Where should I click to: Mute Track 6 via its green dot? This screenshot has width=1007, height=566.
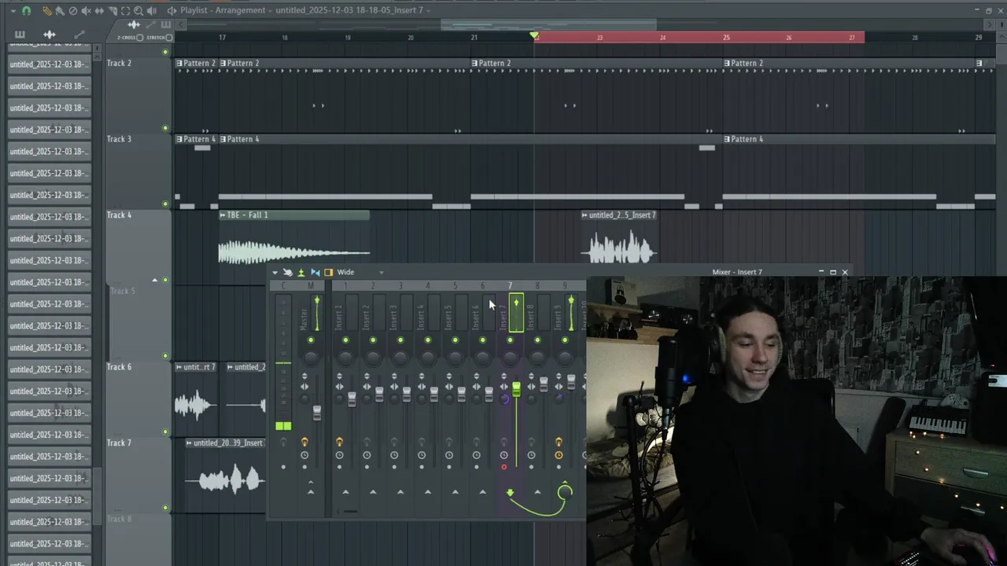165,432
